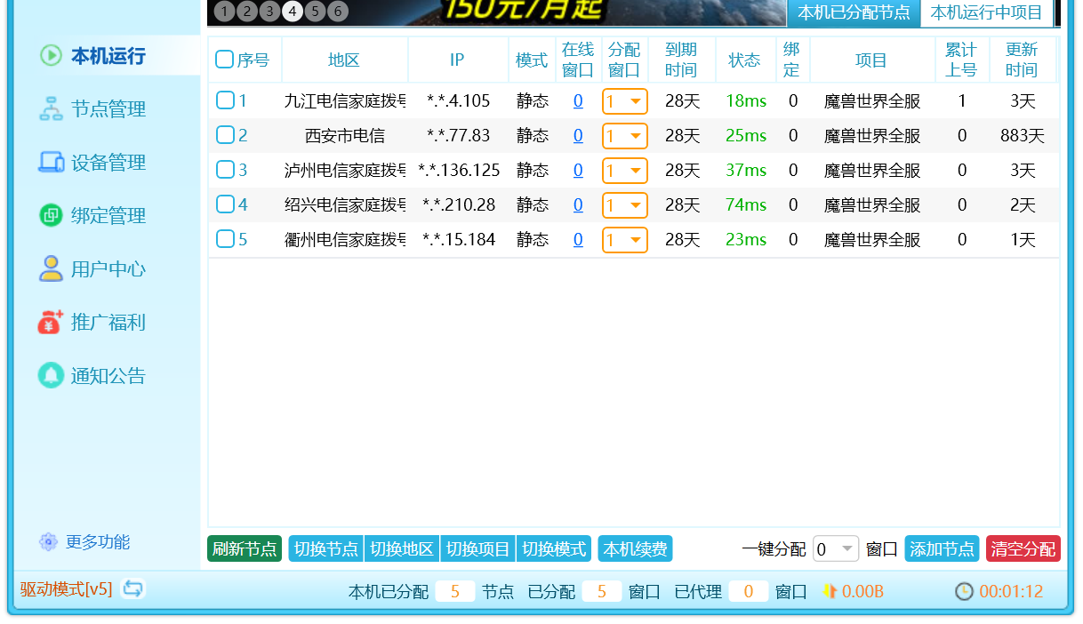Open 用户中心 via the person icon
The image size is (1083, 624).
[x=51, y=269]
